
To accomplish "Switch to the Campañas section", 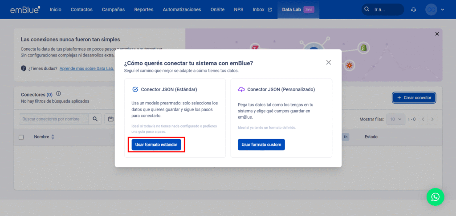I will pos(113,9).
